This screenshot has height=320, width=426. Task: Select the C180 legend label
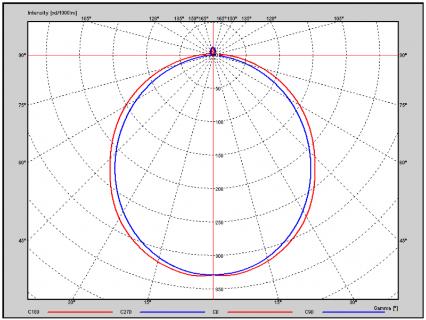[34, 312]
